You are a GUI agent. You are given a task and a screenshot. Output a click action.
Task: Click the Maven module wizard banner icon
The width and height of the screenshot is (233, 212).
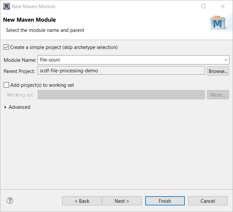click(x=217, y=22)
